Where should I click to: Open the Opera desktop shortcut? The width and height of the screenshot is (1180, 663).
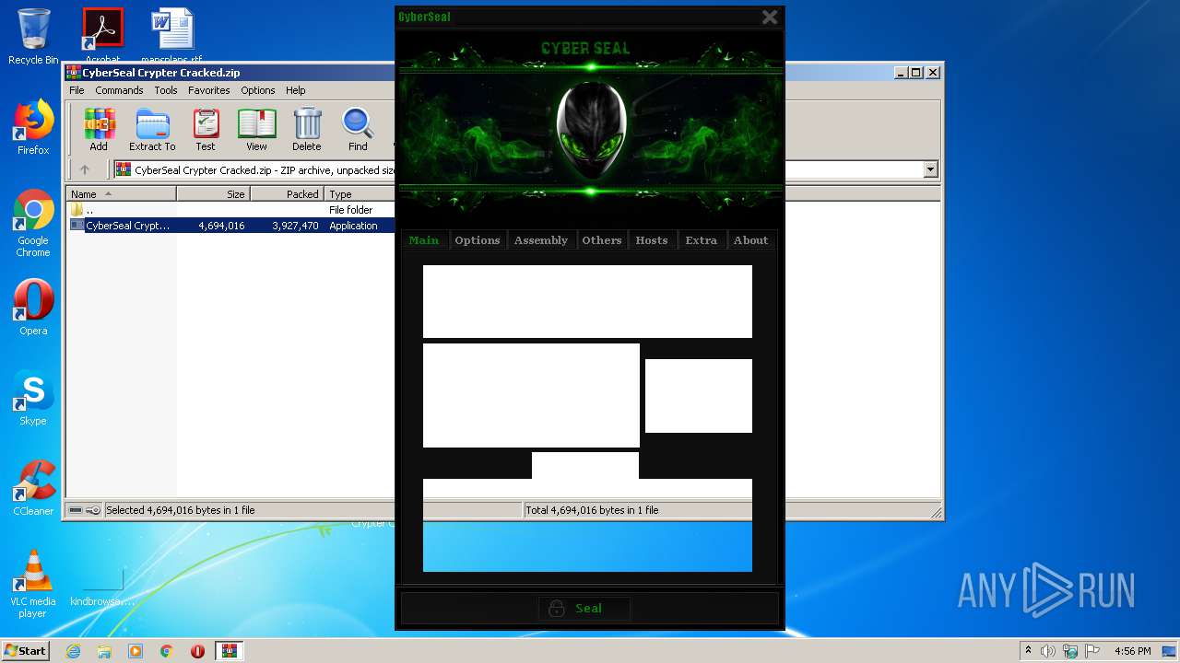pos(33,308)
